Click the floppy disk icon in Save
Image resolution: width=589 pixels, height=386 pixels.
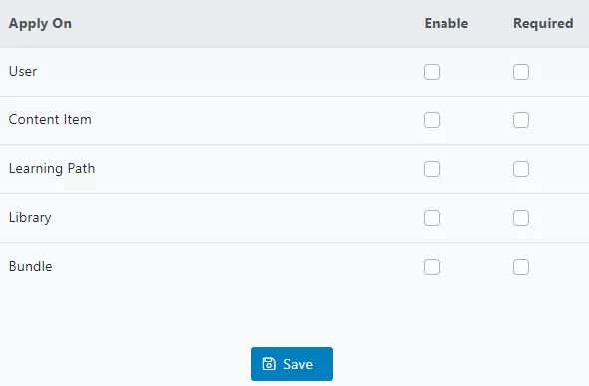coord(269,364)
